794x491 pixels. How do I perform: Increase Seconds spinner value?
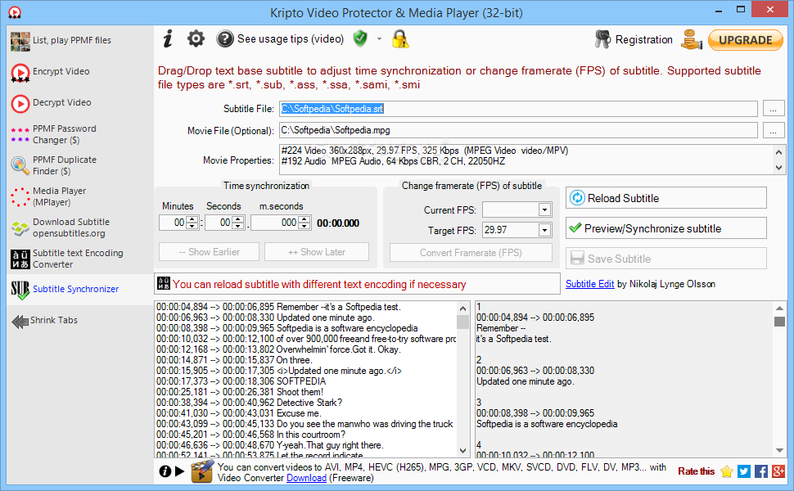(x=238, y=219)
